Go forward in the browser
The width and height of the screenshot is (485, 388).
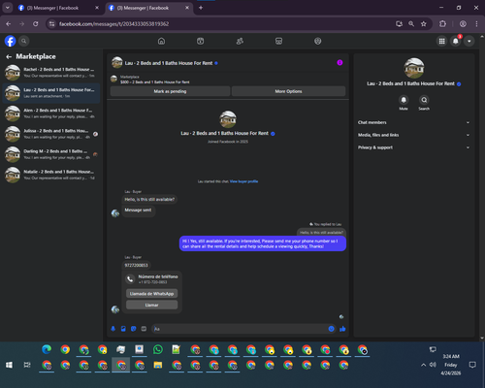pyautogui.click(x=21, y=24)
